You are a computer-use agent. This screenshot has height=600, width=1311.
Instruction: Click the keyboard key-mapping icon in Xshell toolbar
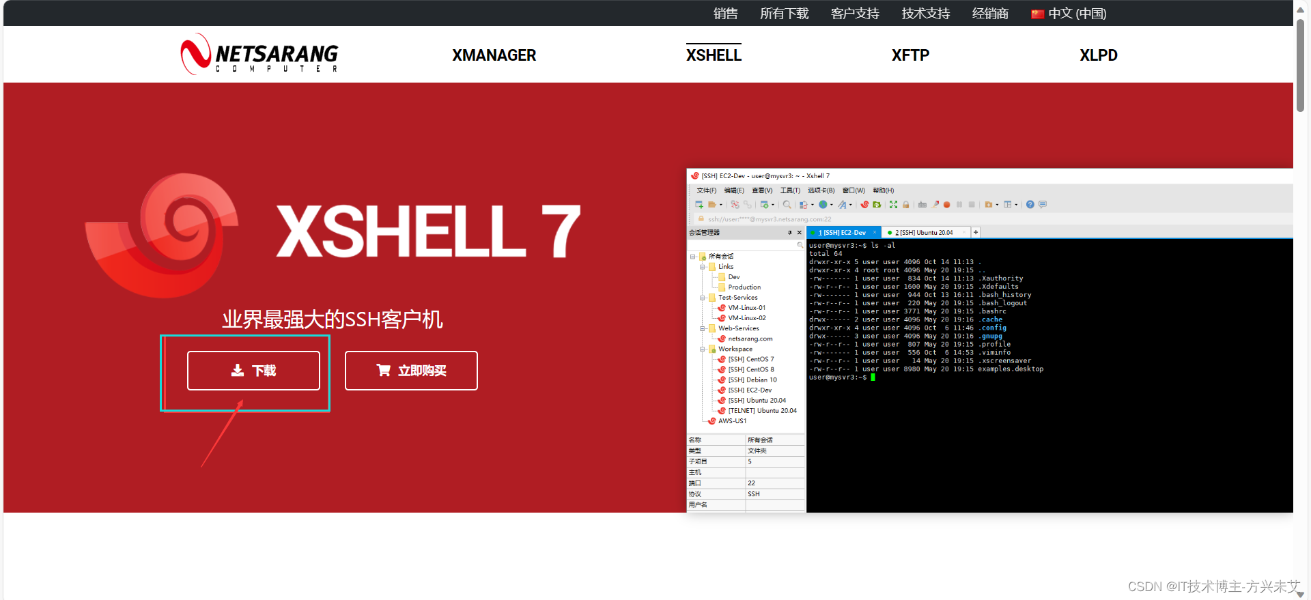pyautogui.click(x=922, y=204)
